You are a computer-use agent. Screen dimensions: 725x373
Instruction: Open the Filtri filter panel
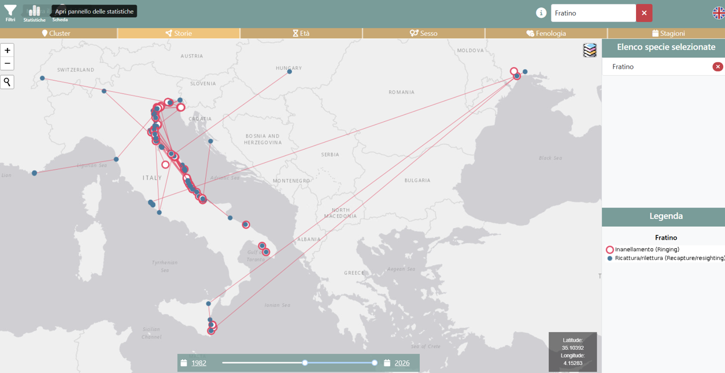tap(10, 13)
